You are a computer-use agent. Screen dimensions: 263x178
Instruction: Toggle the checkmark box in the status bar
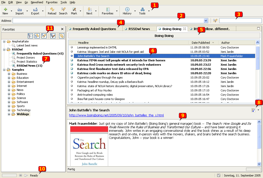[219, 175]
